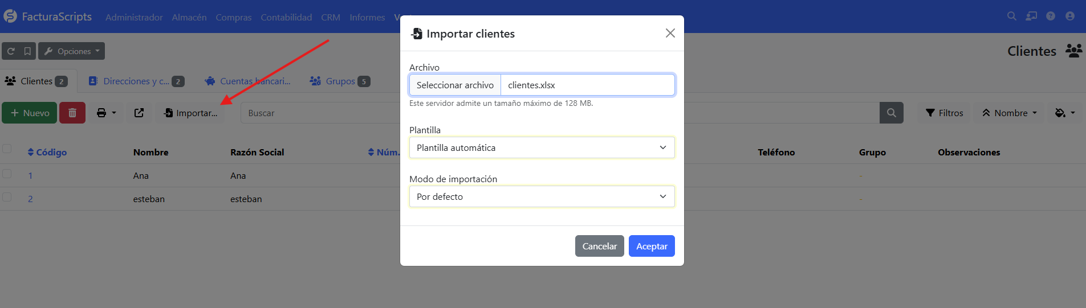Click the top navbar search icon
Screen dimensions: 1086x308
1012,16
